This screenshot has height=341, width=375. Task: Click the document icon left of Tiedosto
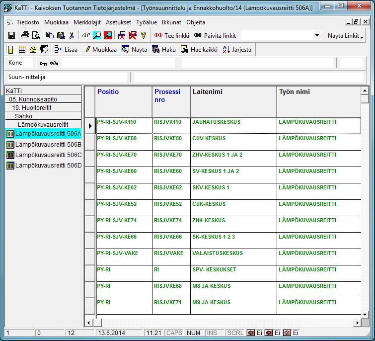click(9, 22)
